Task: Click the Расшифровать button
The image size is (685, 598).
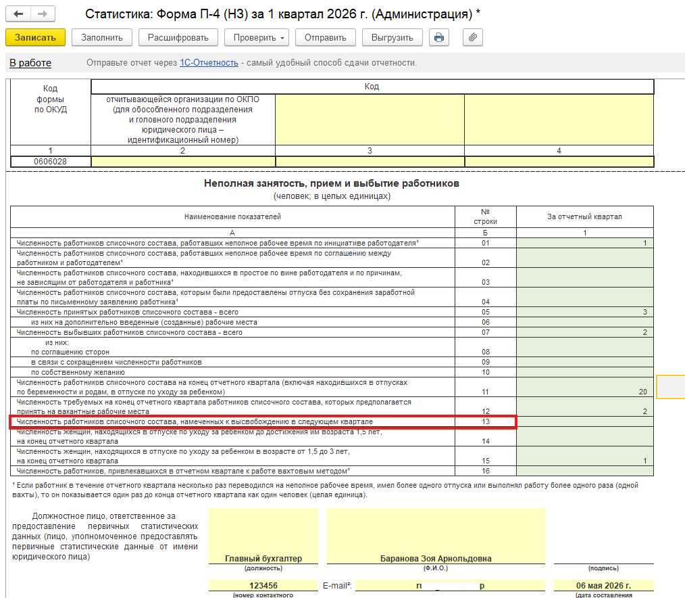Action: [178, 37]
